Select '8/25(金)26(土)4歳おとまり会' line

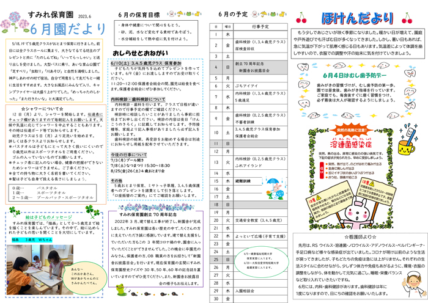(x=138, y=171)
